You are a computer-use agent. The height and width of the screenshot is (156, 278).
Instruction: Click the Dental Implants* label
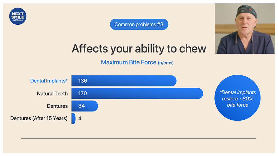(49, 81)
